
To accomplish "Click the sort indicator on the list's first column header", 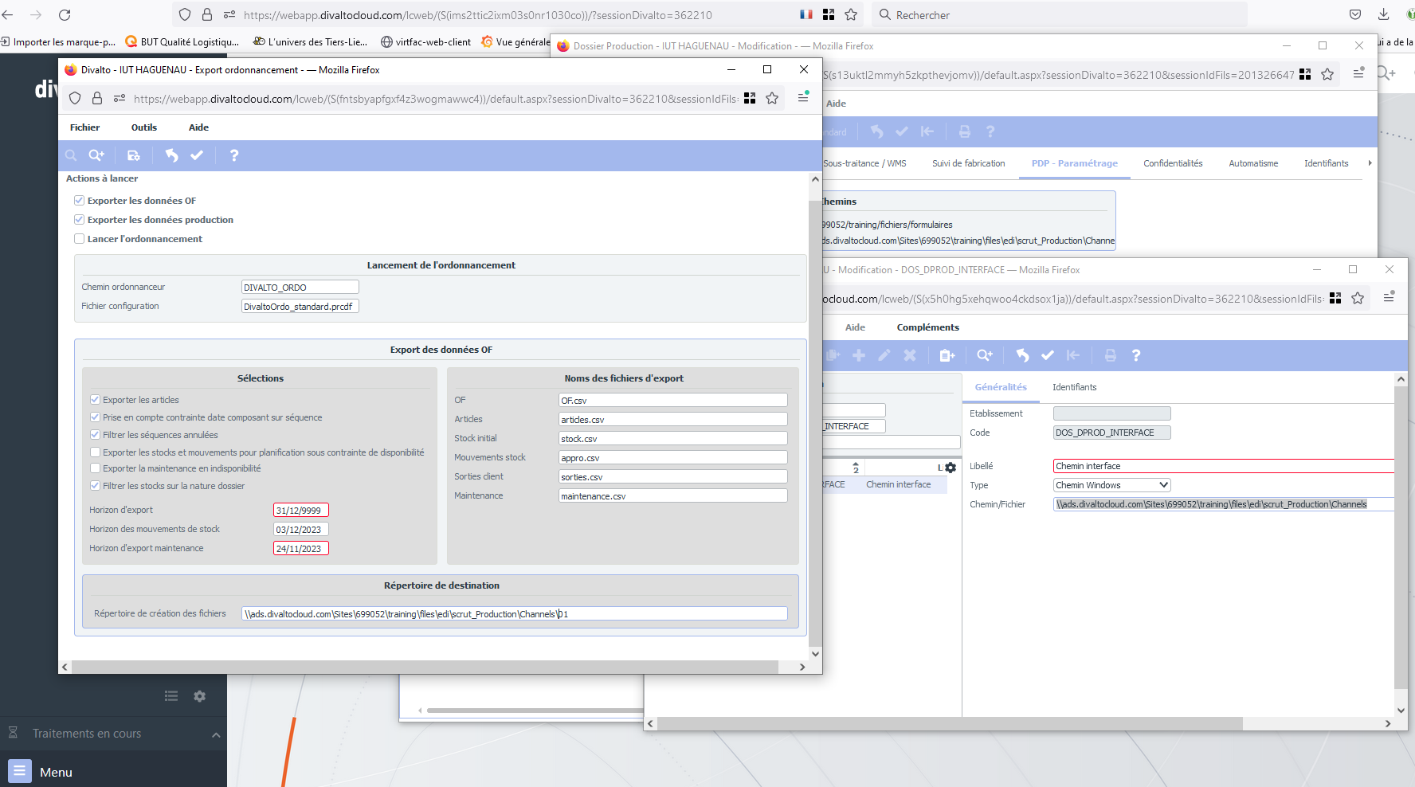I will click(x=856, y=468).
